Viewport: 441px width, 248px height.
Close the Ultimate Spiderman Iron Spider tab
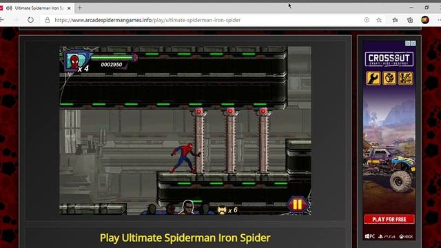point(69,8)
